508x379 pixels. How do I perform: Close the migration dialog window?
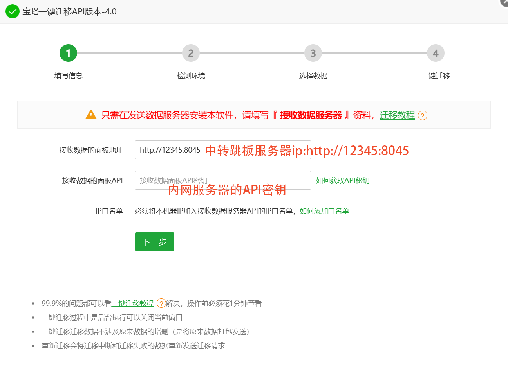pyautogui.click(x=504, y=2)
